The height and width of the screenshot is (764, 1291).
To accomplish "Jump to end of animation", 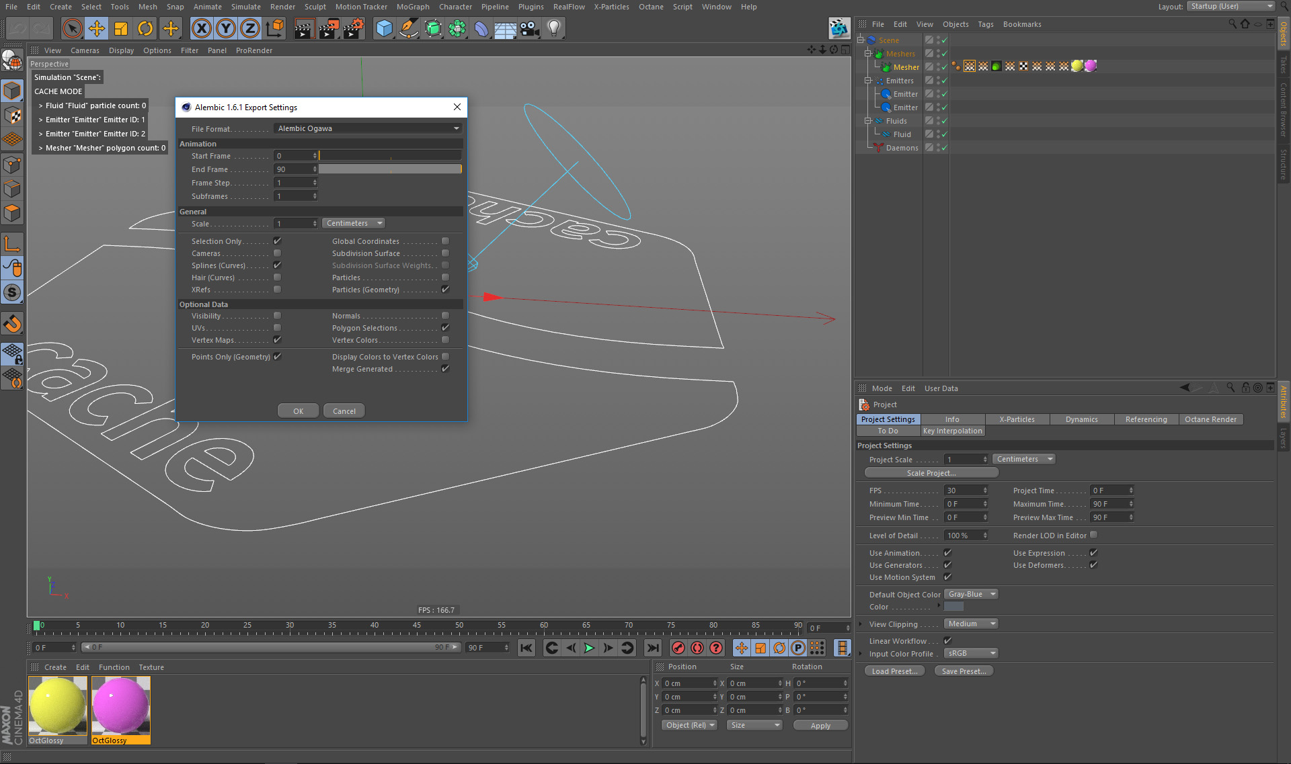I will pyautogui.click(x=652, y=648).
